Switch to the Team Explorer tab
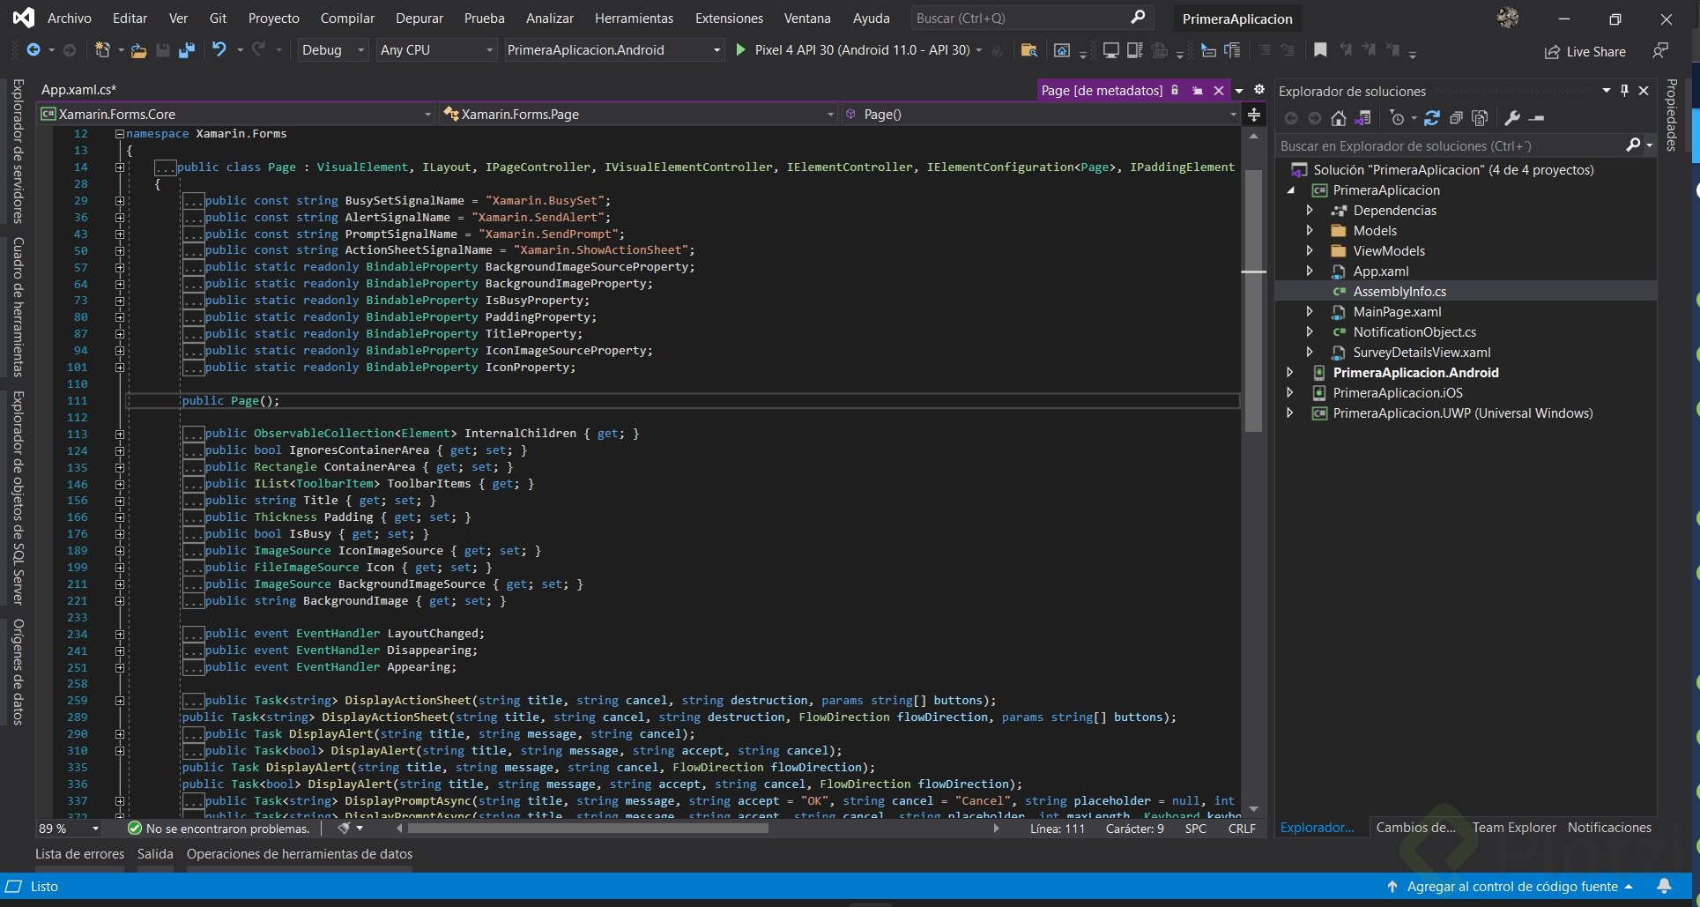Viewport: 1700px width, 907px height. click(1513, 828)
